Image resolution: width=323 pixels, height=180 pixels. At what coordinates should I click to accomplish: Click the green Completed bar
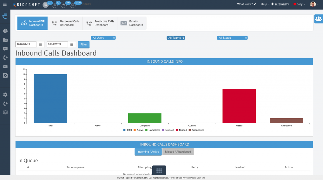tap(145, 118)
